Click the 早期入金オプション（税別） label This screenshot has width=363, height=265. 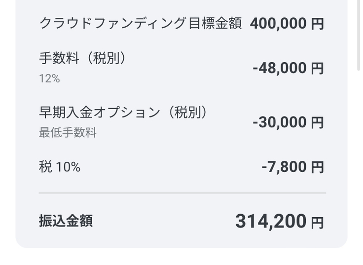pyautogui.click(x=123, y=113)
